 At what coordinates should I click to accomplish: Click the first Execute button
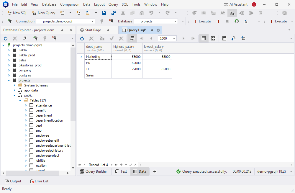tap(202, 21)
